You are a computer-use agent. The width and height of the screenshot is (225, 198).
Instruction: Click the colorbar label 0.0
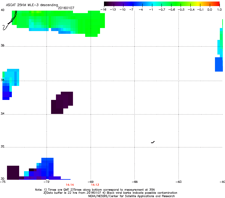pos(210,10)
